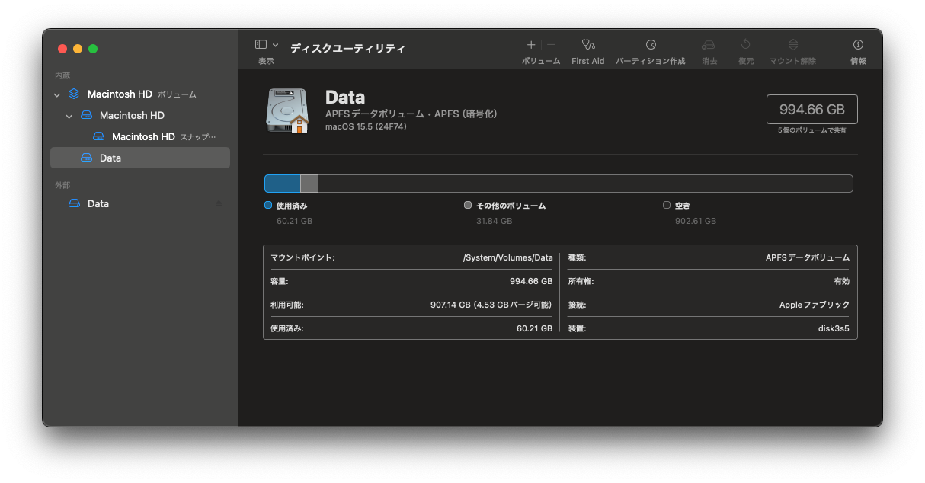925x483 pixels.
Task: Select the internal Data volume in sidebar
Action: pos(140,158)
